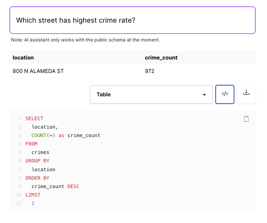Open the Table view type dropdown
Image resolution: width=267 pixels, height=223 pixels.
(x=151, y=94)
